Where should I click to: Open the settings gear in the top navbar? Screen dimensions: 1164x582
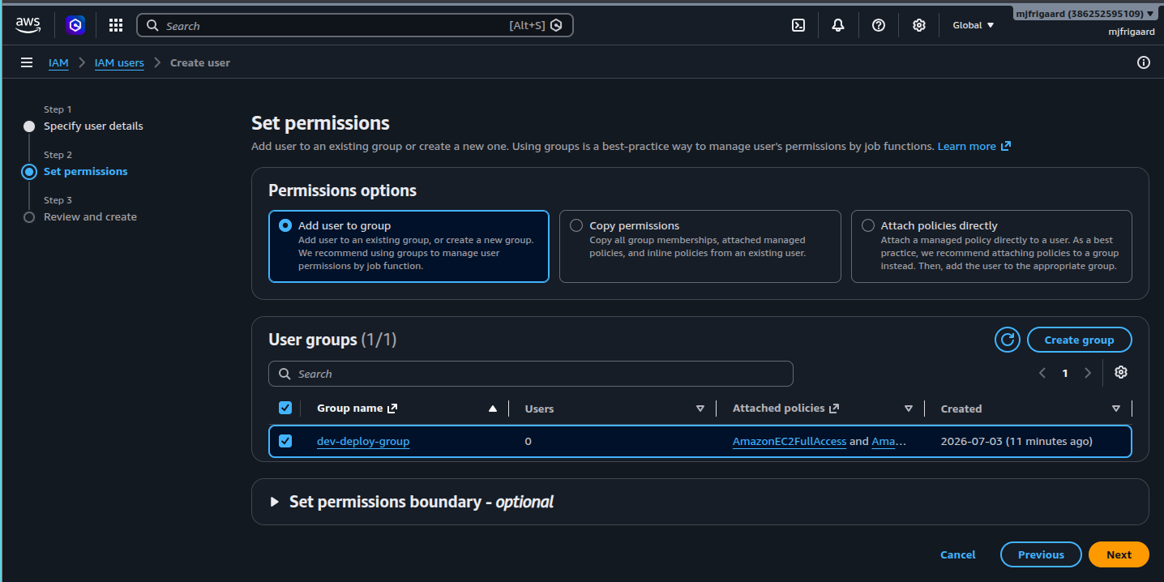tap(919, 25)
